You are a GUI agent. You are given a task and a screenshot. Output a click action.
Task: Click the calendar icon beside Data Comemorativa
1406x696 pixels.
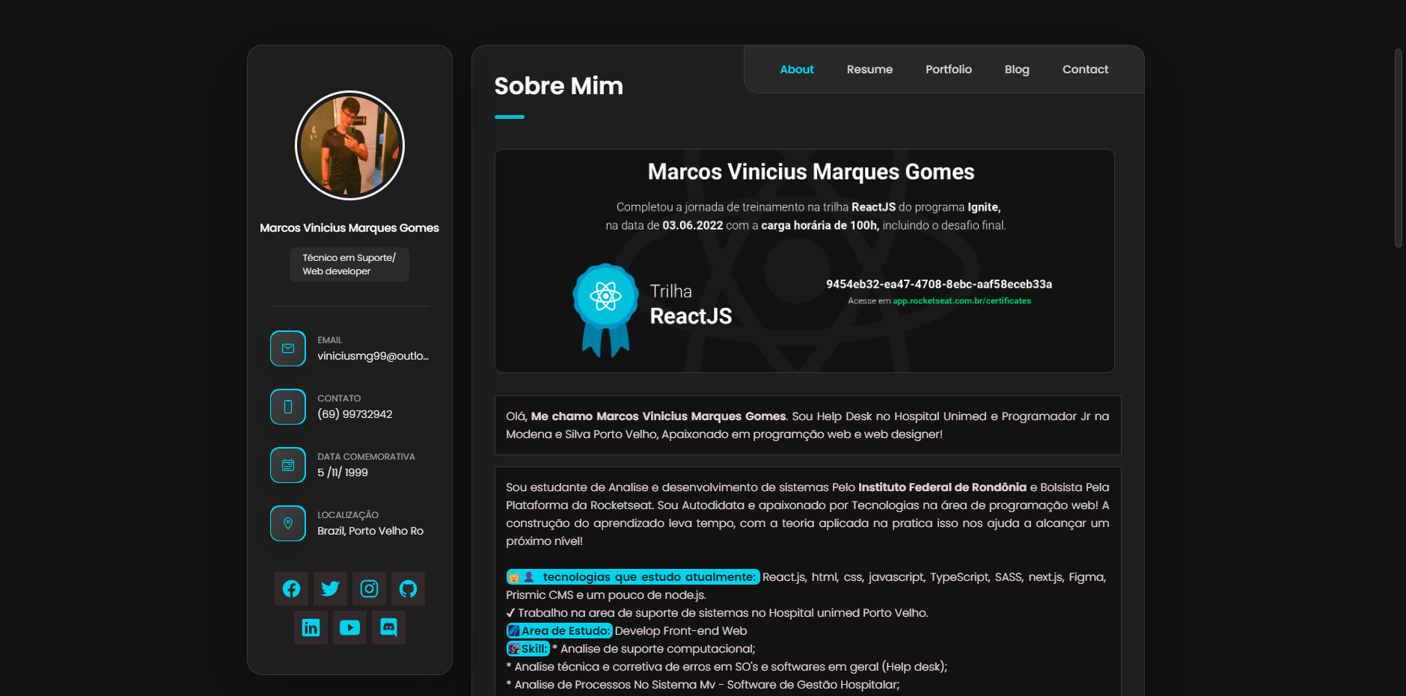point(288,464)
